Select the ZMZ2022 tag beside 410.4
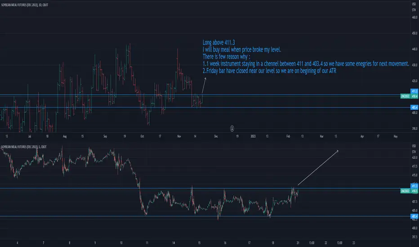 point(405,96)
